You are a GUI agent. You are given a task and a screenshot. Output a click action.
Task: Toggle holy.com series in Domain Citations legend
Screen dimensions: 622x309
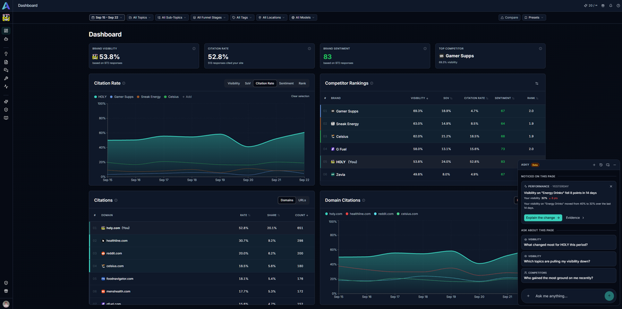334,214
